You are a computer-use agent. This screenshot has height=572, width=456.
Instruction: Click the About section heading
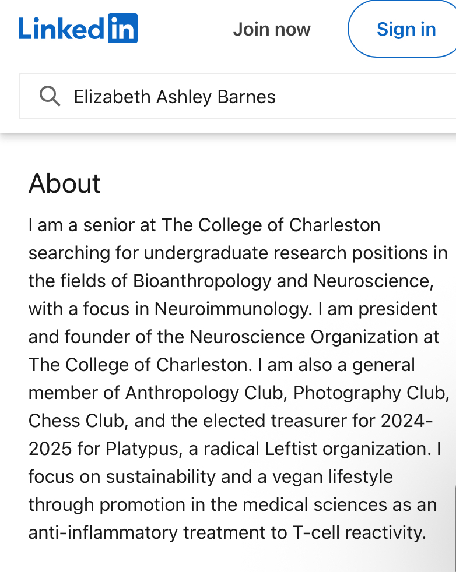[x=64, y=183]
